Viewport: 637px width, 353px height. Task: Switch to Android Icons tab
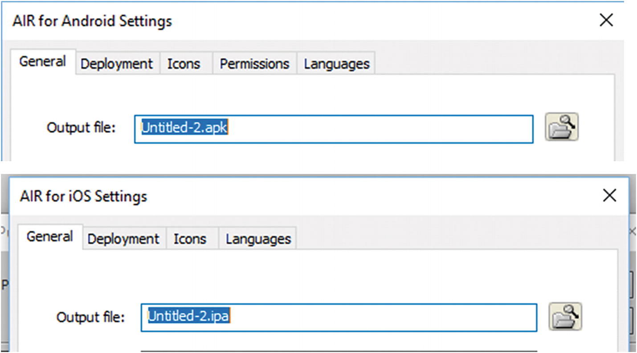tap(184, 64)
